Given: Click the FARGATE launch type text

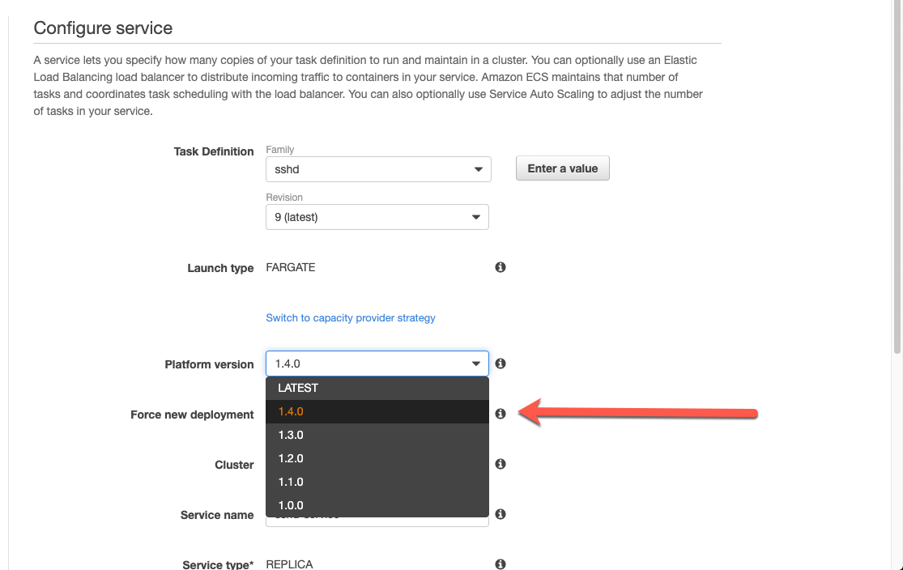Looking at the screenshot, I should [x=290, y=267].
